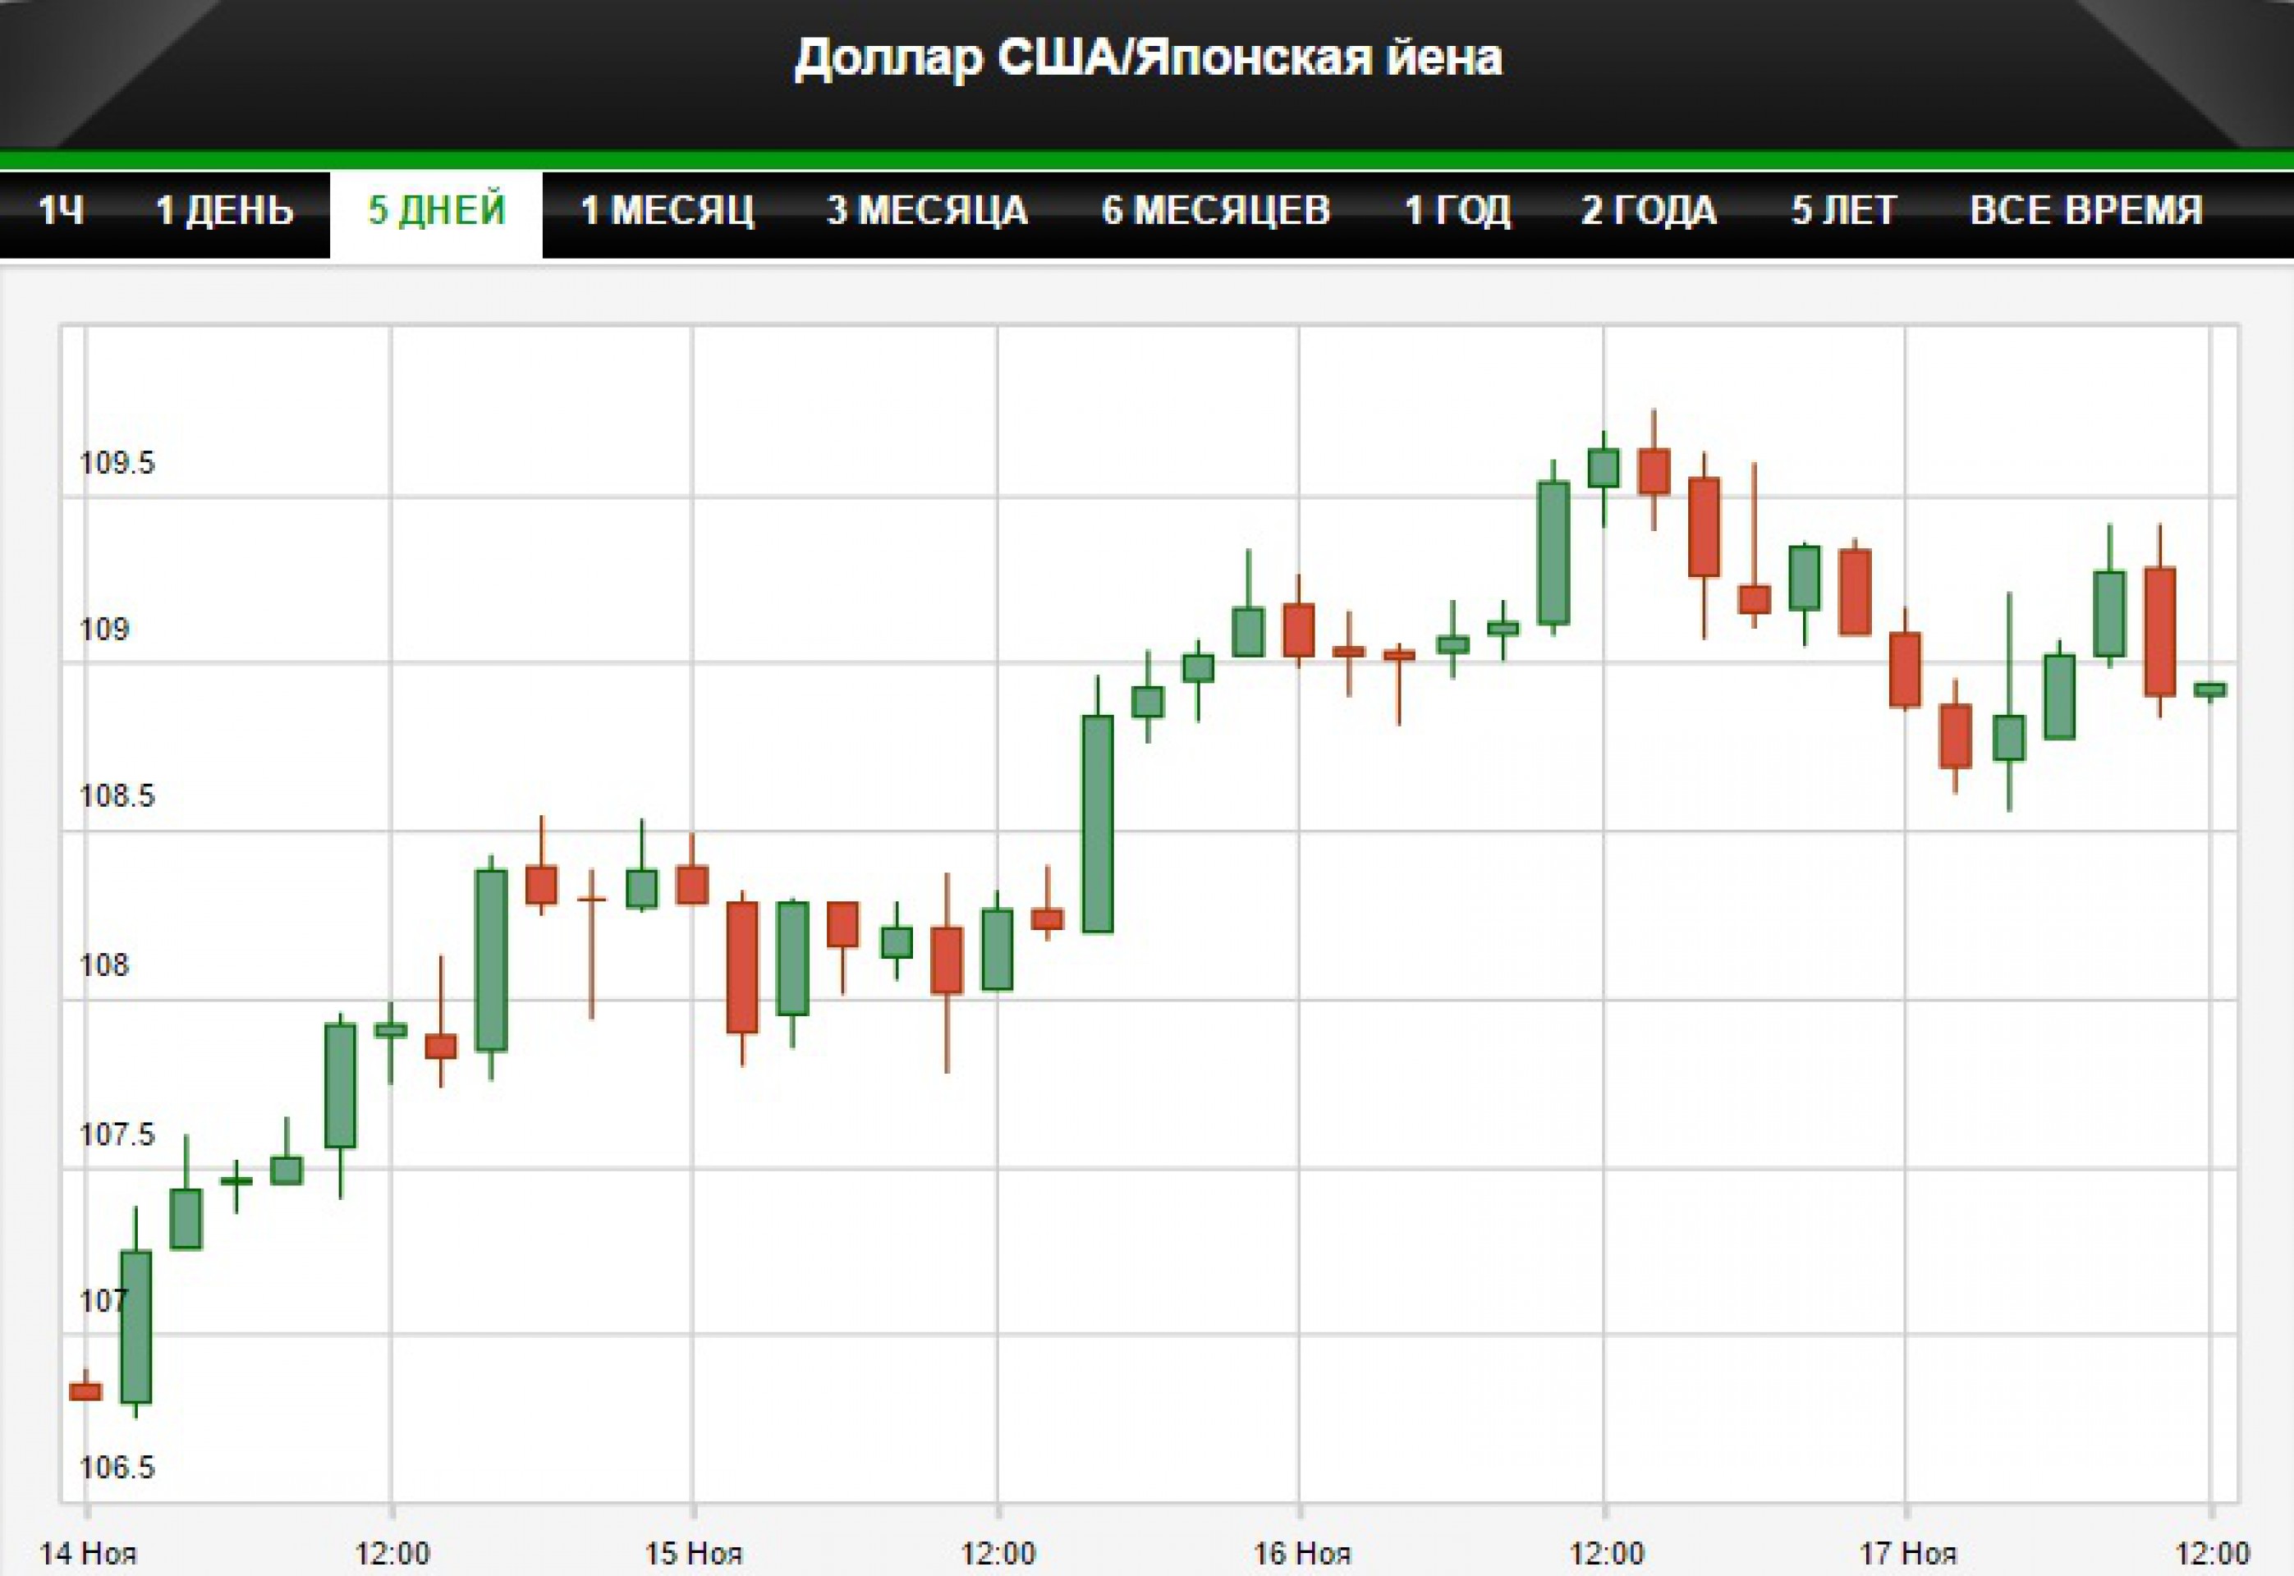
Task: Display the ВСЕ ВРЕМЯ history
Action: coord(2085,211)
